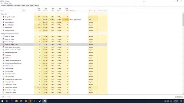Screen dimensions: 184x103
Task: Click the Antimalware Service Executable icon
Action: (3, 50)
